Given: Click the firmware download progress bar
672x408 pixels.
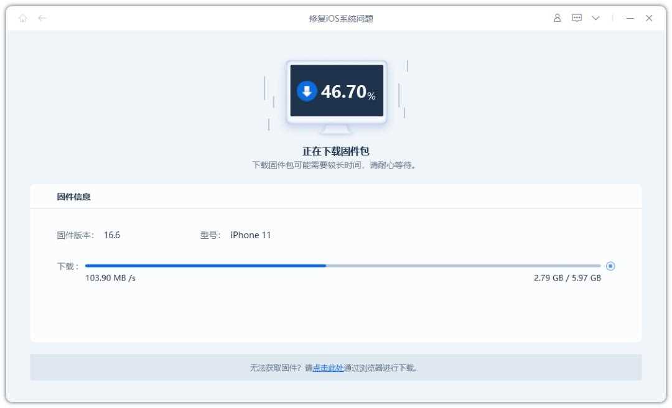Looking at the screenshot, I should (x=342, y=266).
